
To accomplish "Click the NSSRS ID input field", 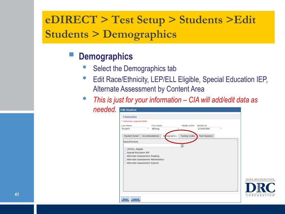I will pos(208,129).
